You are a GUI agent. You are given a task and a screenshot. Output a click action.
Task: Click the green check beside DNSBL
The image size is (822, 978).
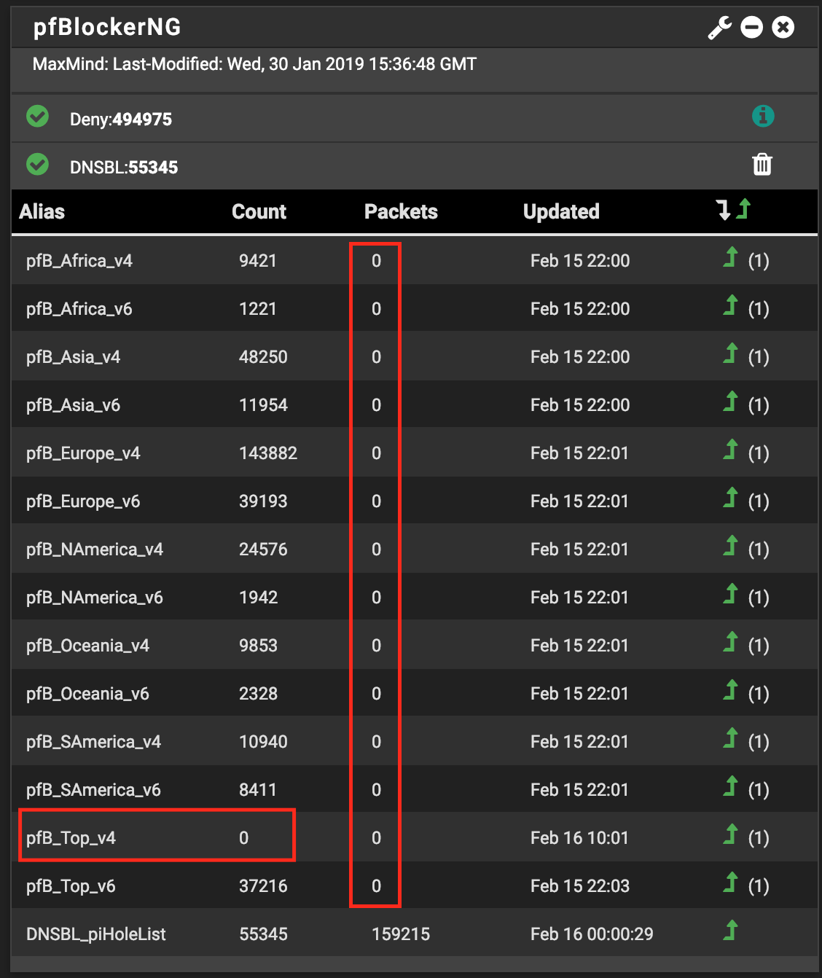coord(38,165)
